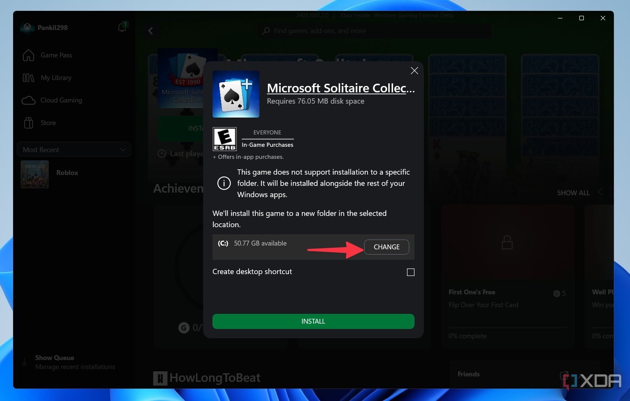Expand the Most Recent sort dropdown
630x401 pixels.
click(74, 149)
